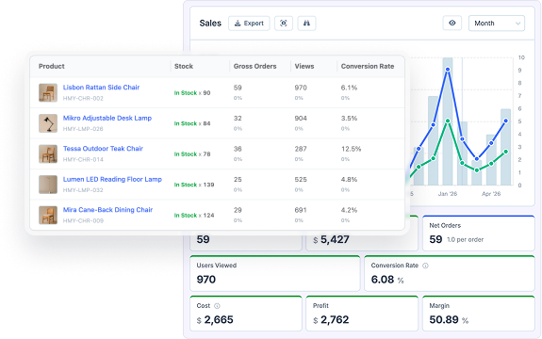Viewport: 542px width, 339px height.
Task: Click SKU text HMY-LMP-032
Action: pos(83,190)
